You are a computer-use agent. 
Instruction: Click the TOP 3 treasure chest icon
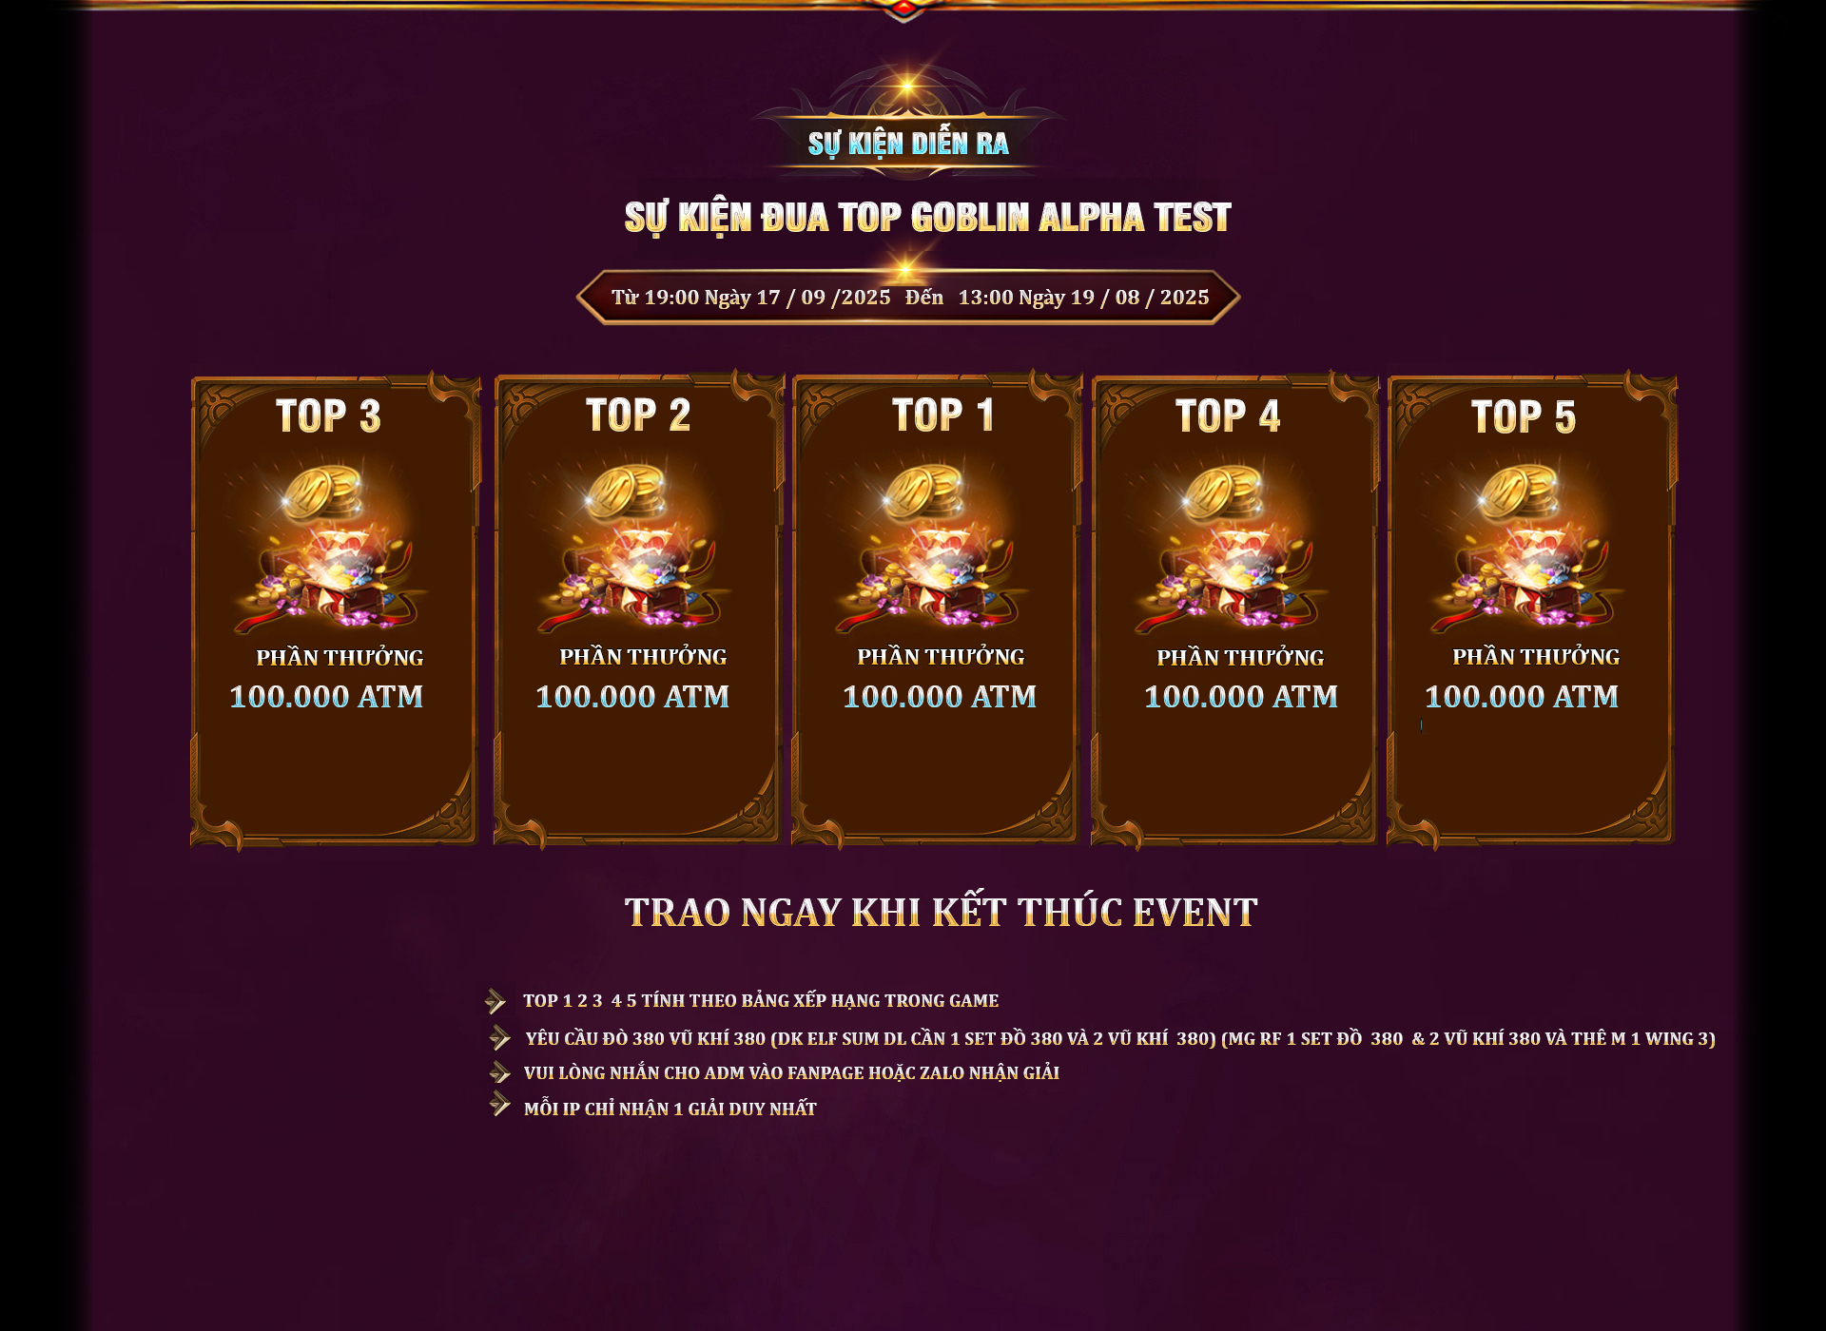pos(330,546)
